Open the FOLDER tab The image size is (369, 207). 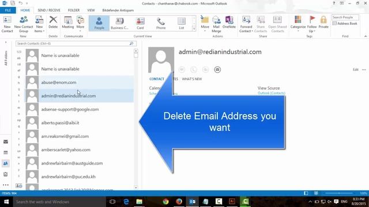[74, 10]
